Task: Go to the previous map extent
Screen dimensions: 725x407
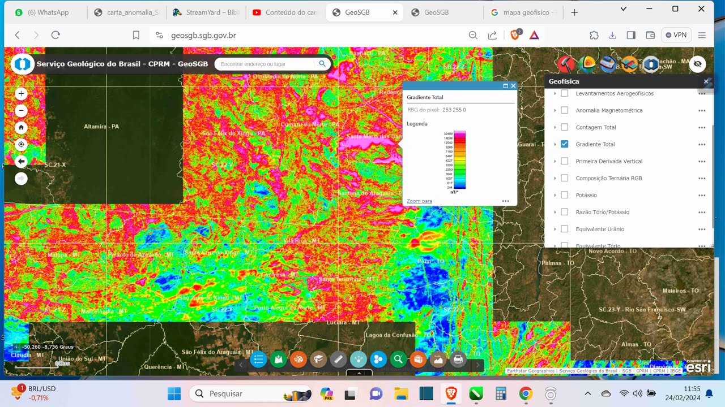Action: pyautogui.click(x=21, y=162)
